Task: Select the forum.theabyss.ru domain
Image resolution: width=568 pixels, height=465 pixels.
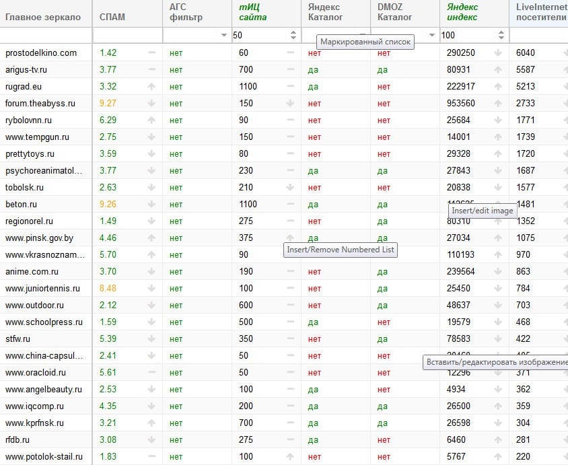Action: (x=40, y=103)
